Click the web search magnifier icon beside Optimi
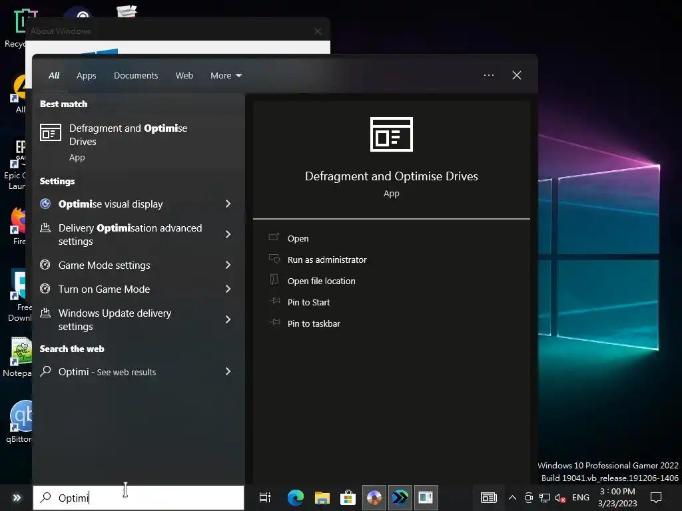682x511 pixels. [x=46, y=371]
